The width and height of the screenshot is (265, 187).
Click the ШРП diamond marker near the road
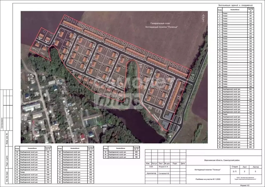[170, 137]
